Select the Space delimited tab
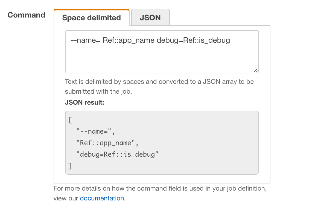The image size is (321, 207). coord(91,18)
